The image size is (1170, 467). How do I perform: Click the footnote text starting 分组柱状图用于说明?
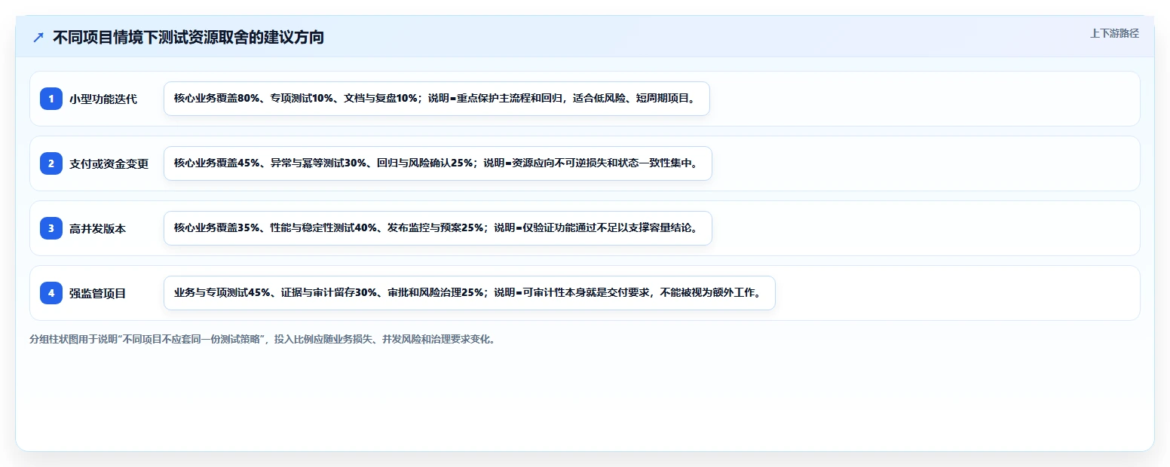(263, 339)
